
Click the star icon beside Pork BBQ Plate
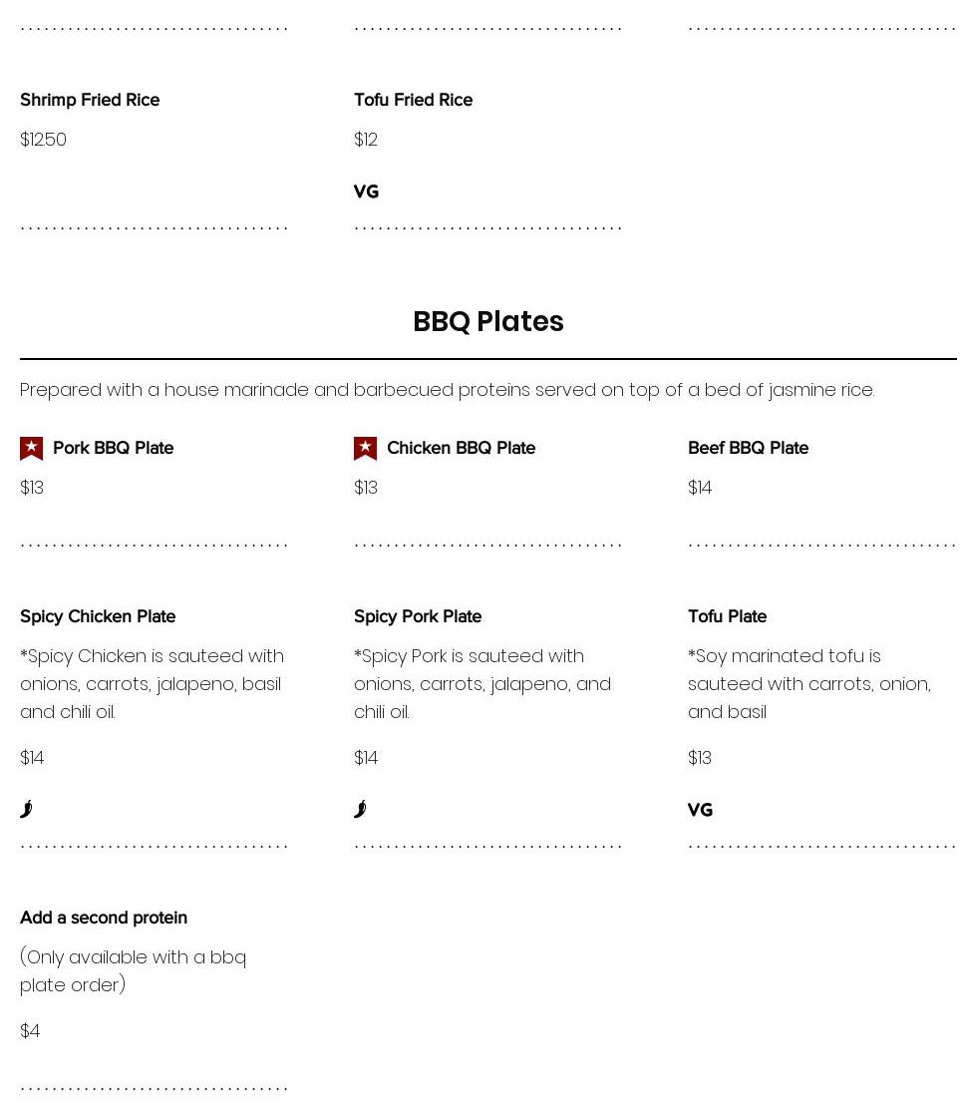click(32, 449)
